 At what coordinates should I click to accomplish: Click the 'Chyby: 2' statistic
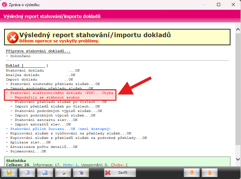point(119,165)
